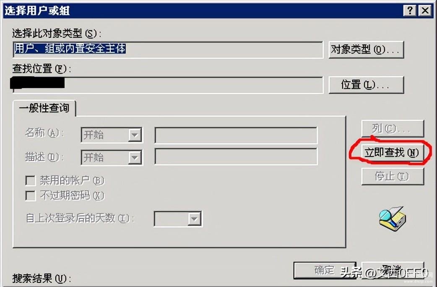Open the 对象类型 button
This screenshot has height=287, width=437.
[366, 50]
